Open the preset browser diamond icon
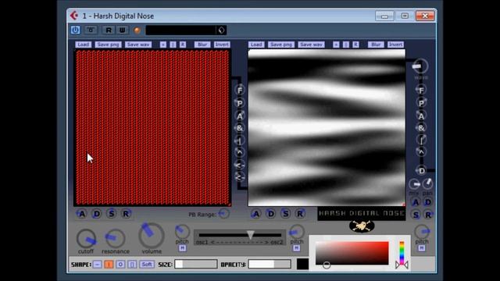This screenshot has width=500, height=281. click(221, 30)
